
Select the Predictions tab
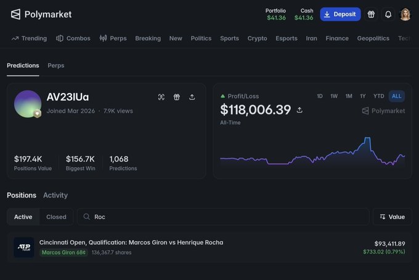(x=23, y=66)
